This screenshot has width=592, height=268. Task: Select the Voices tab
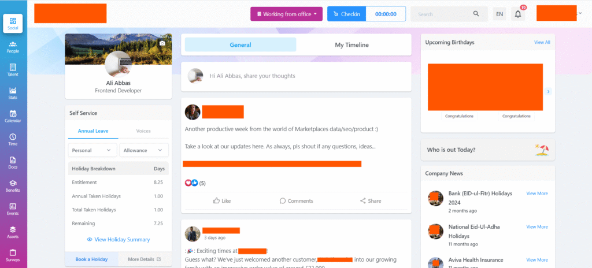pos(143,131)
